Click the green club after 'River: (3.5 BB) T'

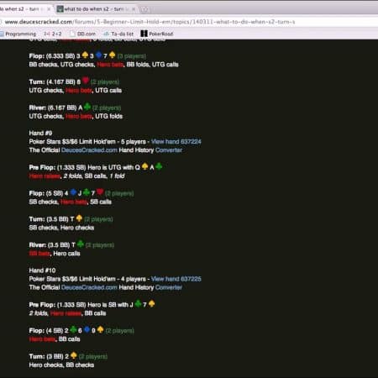pos(81,244)
